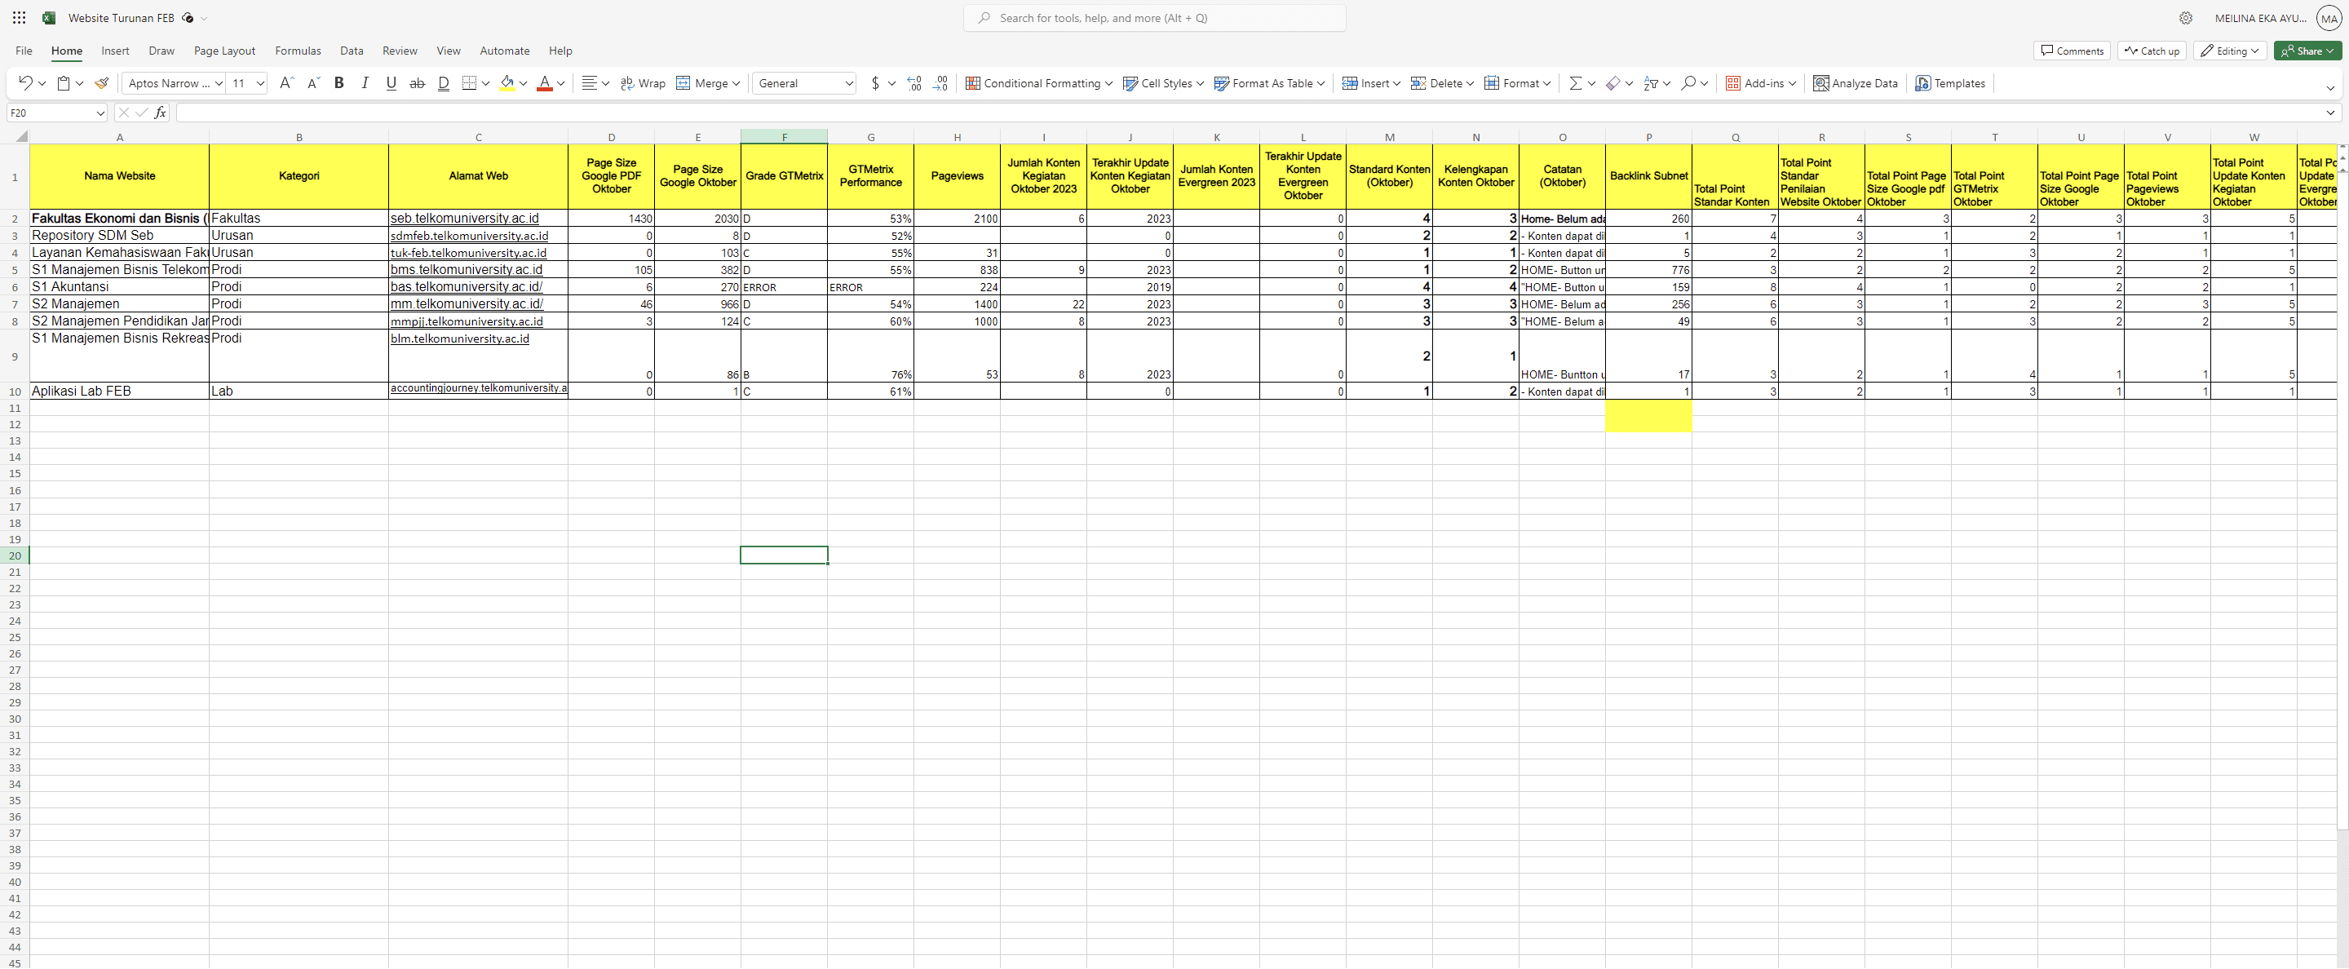
Task: Toggle Wrap text for cell
Action: tap(643, 83)
